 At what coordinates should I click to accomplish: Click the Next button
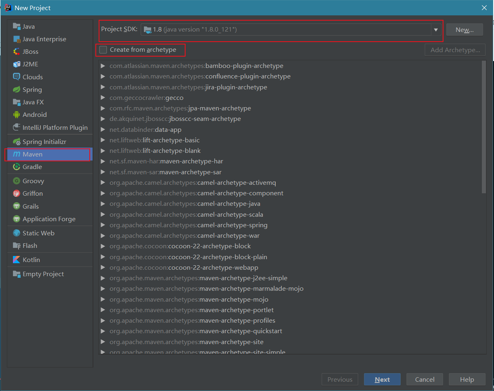pyautogui.click(x=382, y=379)
